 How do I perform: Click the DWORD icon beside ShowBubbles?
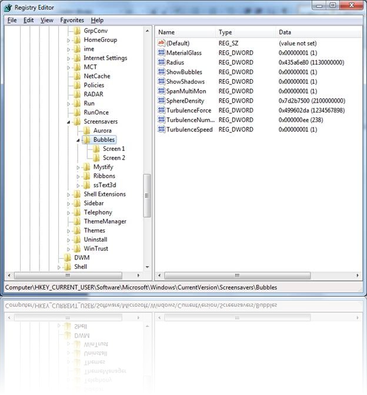(x=161, y=72)
